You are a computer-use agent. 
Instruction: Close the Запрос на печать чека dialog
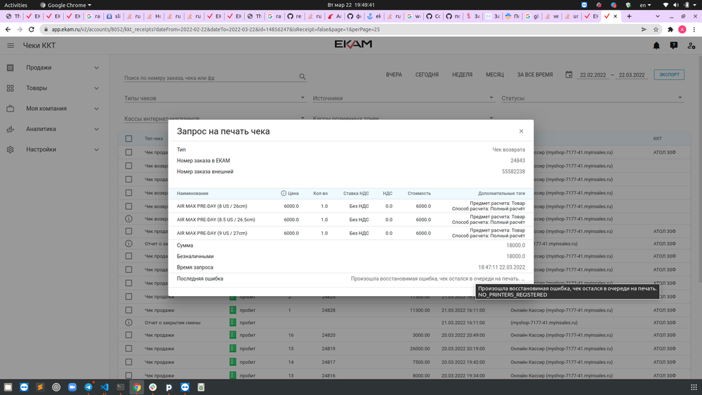coord(521,131)
